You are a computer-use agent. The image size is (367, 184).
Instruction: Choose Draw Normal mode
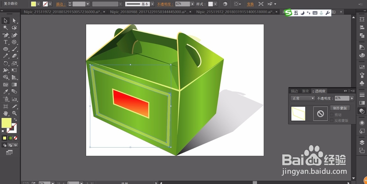pyautogui.click(x=4, y=145)
